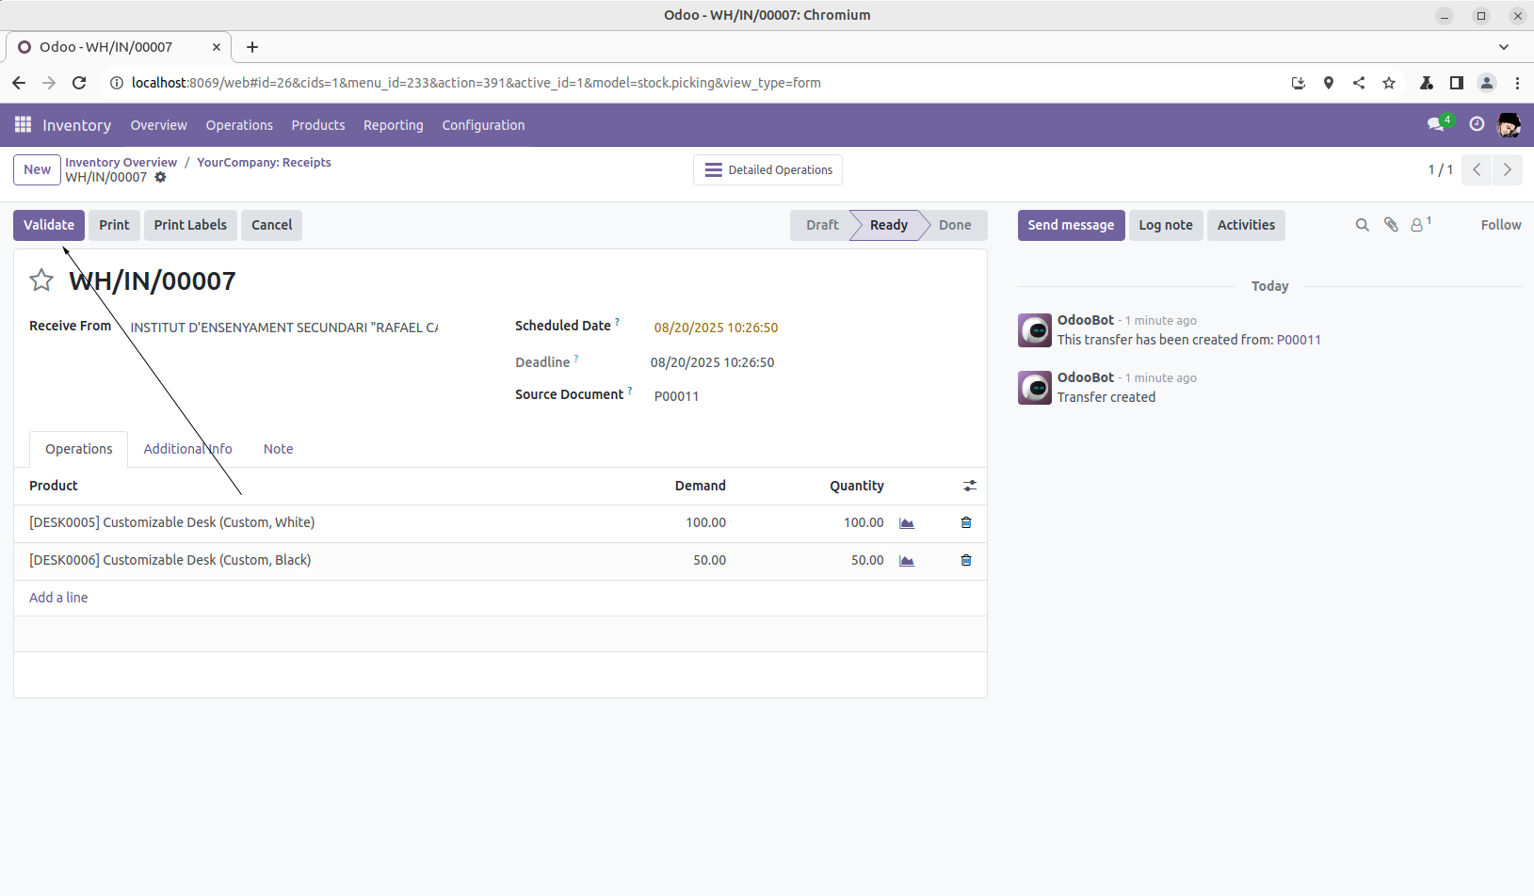Search messages in chatter
1534x896 pixels.
(1362, 226)
